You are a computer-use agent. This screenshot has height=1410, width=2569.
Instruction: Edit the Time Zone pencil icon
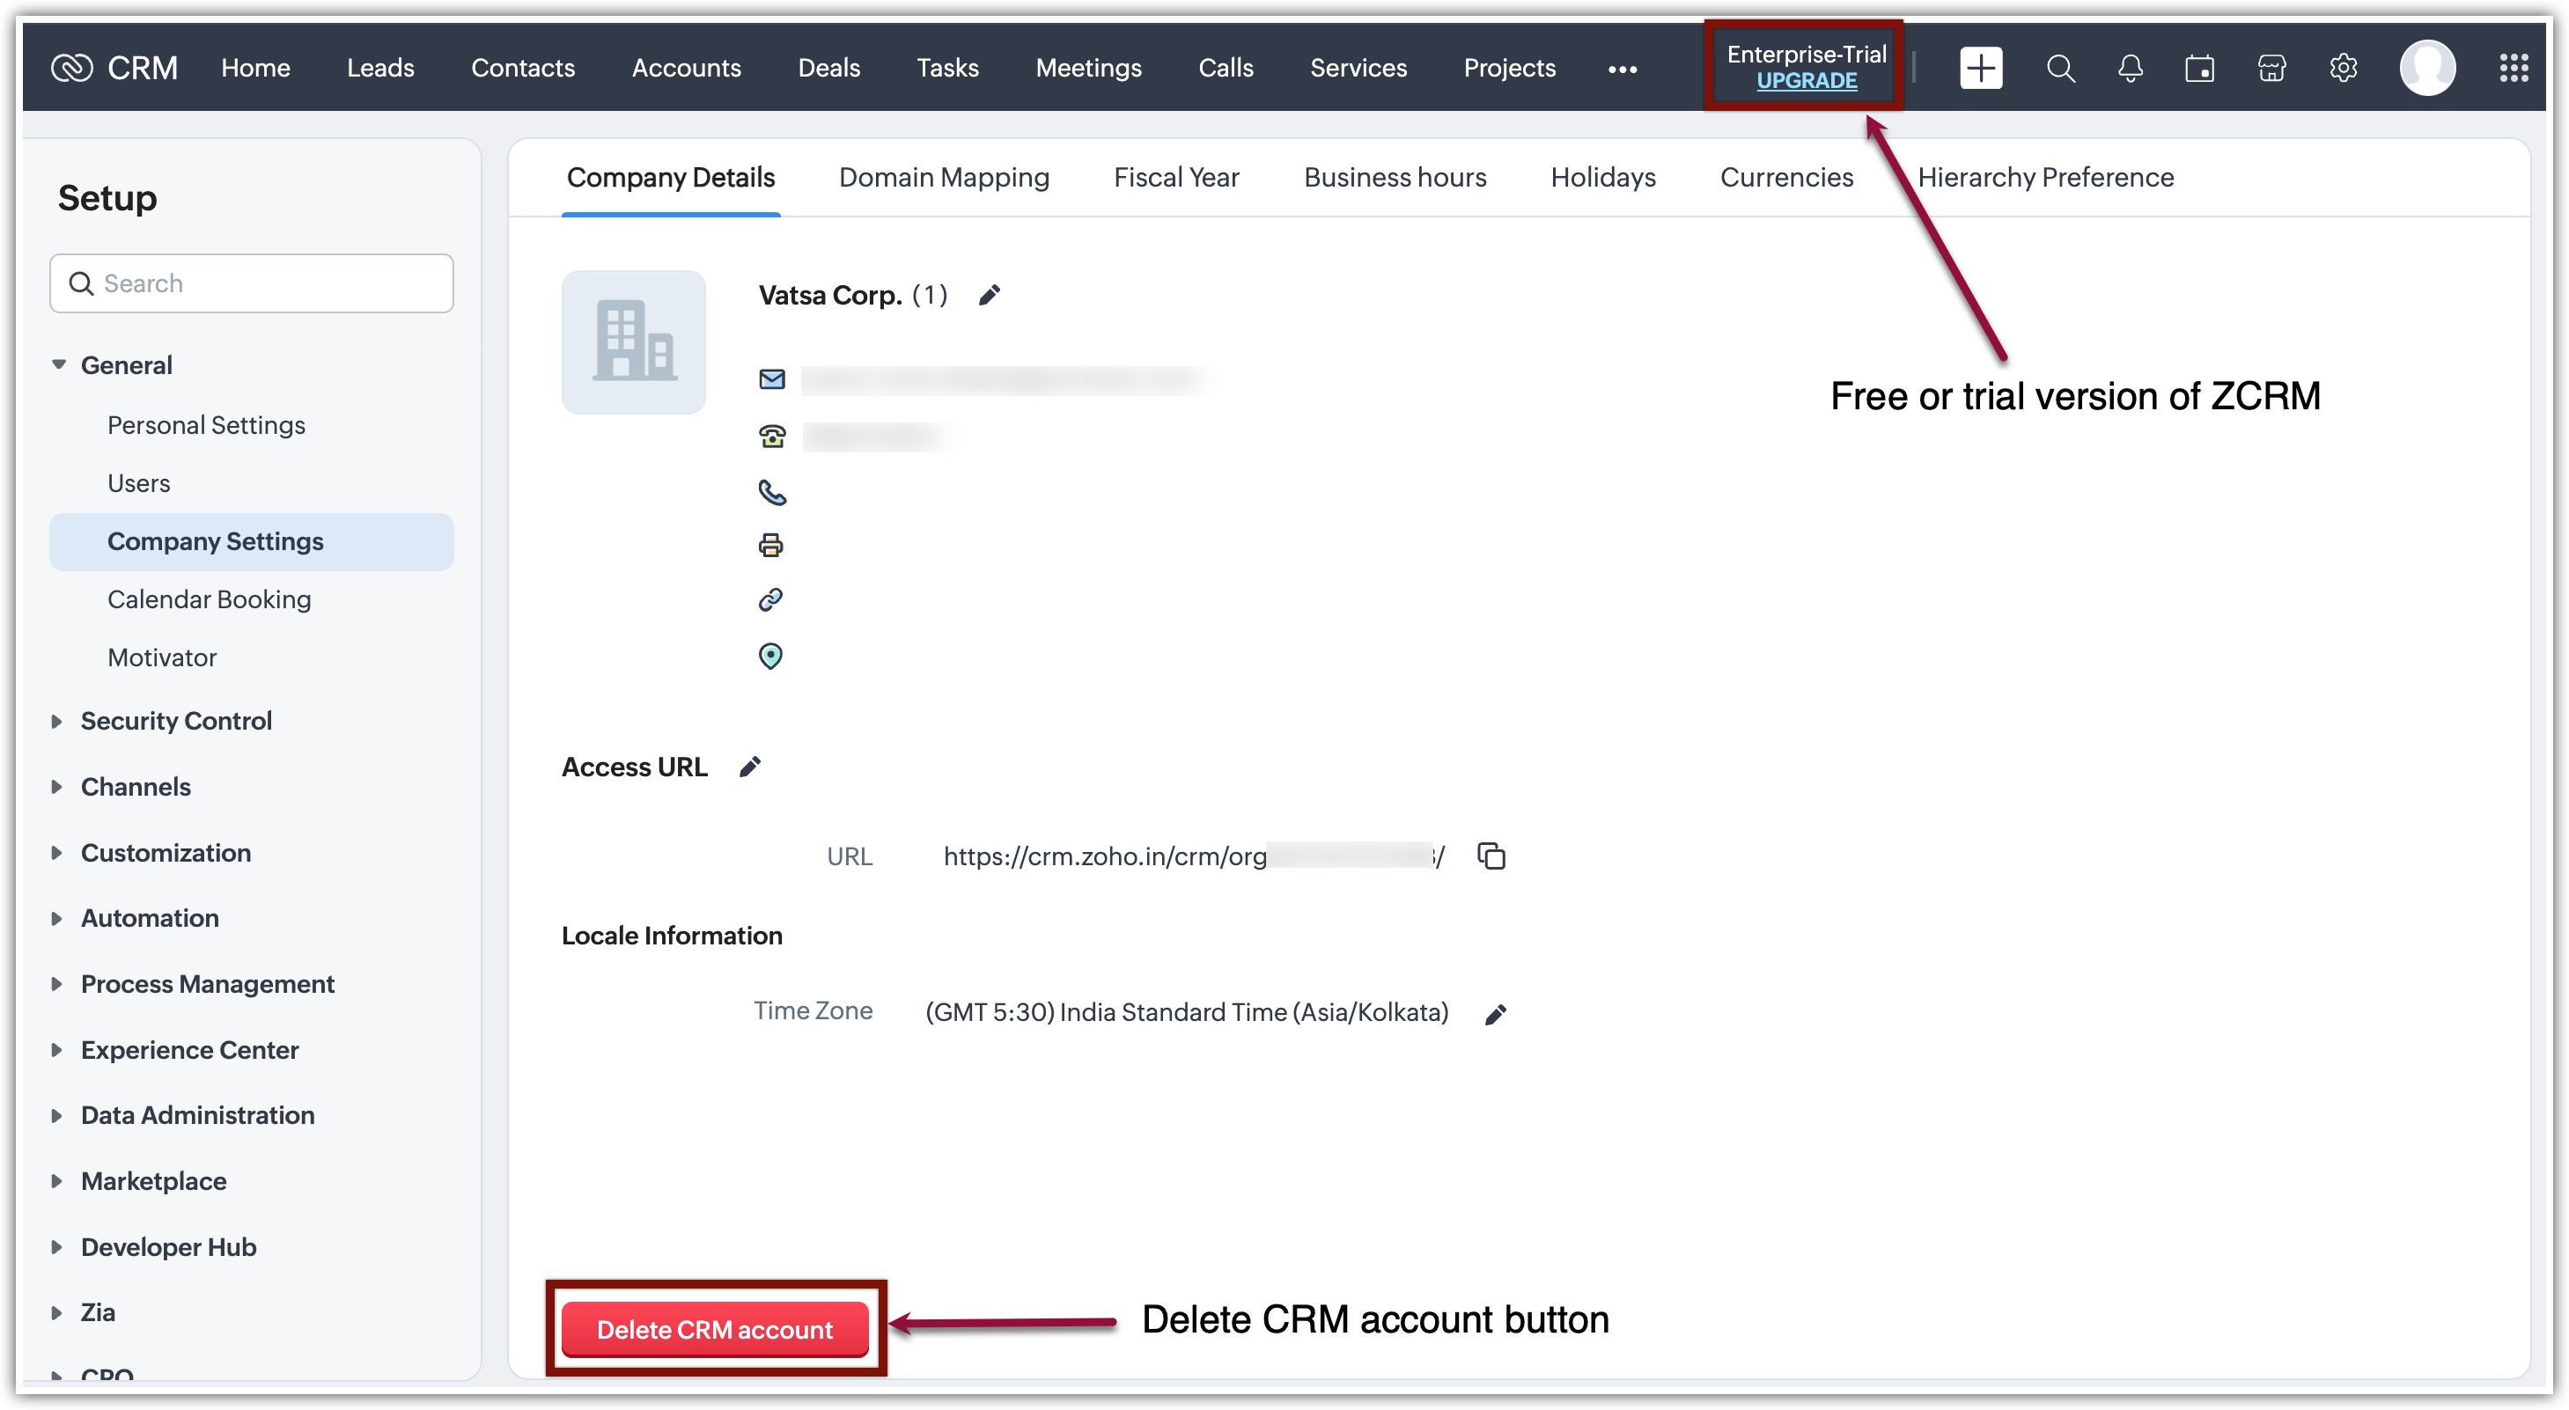1495,1014
